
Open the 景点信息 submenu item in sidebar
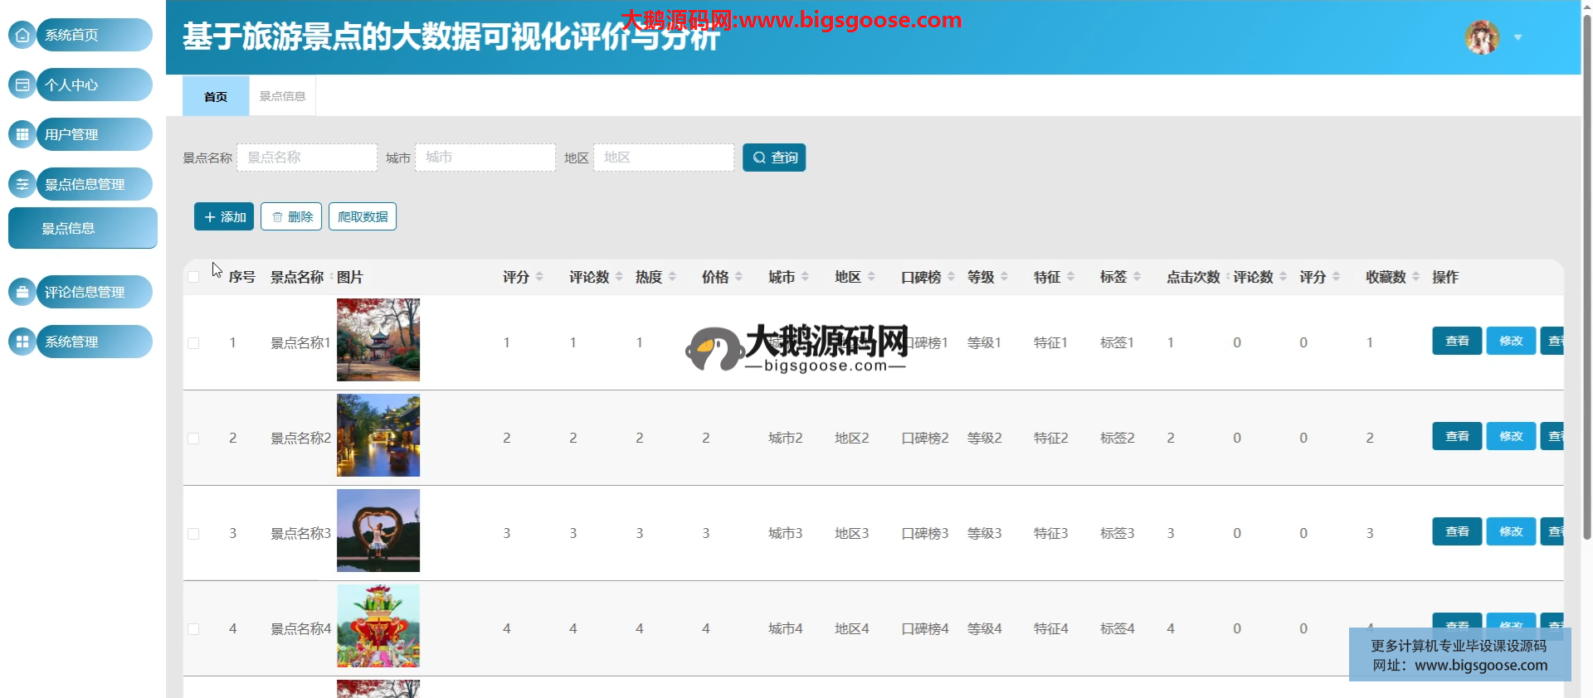coord(83,228)
